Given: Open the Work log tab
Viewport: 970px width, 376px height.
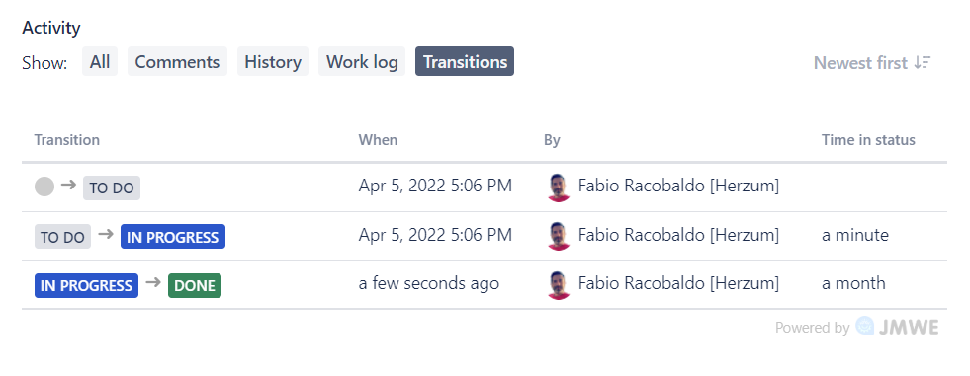Looking at the screenshot, I should tap(362, 62).
